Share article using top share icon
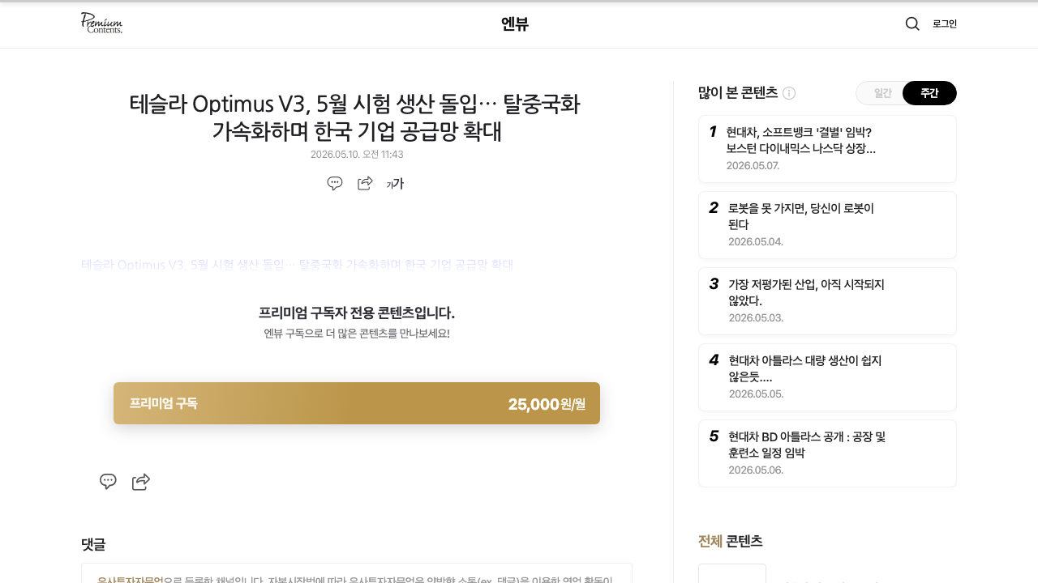Viewport: 1038px width, 583px height. coord(365,183)
